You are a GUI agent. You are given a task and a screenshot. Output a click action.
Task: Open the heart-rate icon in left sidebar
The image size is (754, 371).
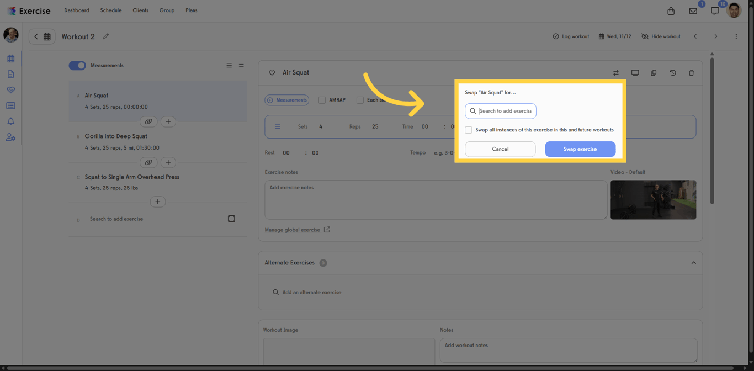(x=10, y=90)
